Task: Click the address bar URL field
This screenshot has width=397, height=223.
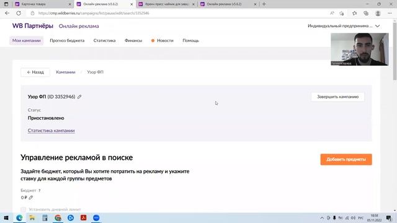Action: pyautogui.click(x=177, y=13)
